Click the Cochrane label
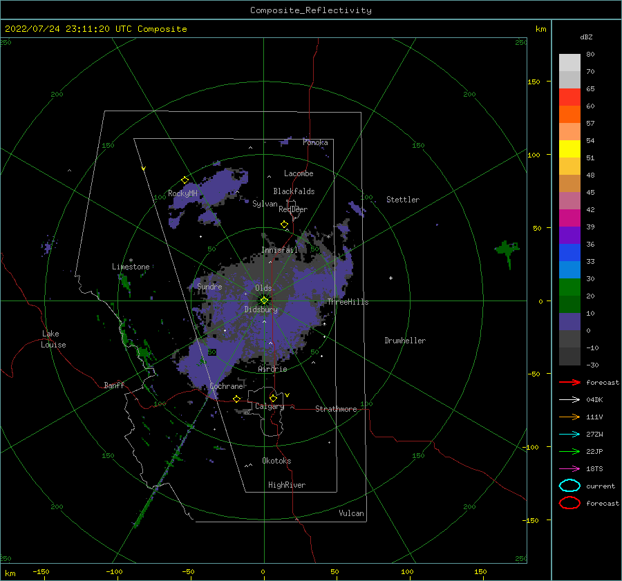 pyautogui.click(x=226, y=386)
